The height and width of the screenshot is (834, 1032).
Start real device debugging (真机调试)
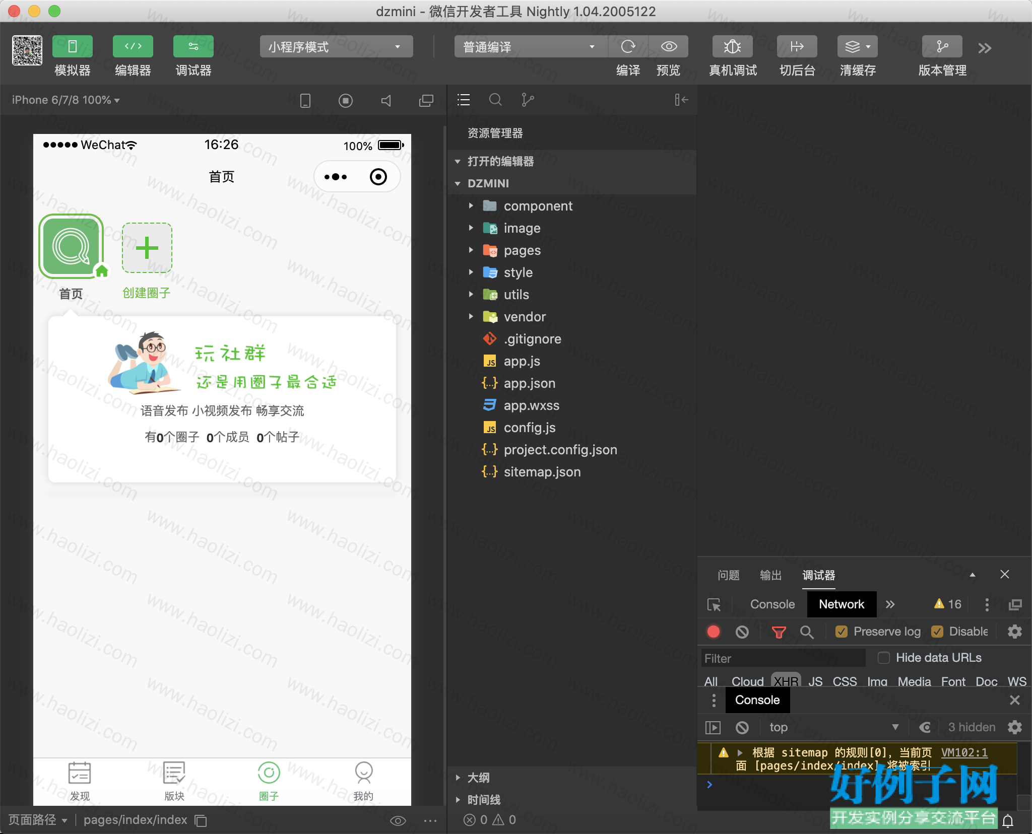733,47
